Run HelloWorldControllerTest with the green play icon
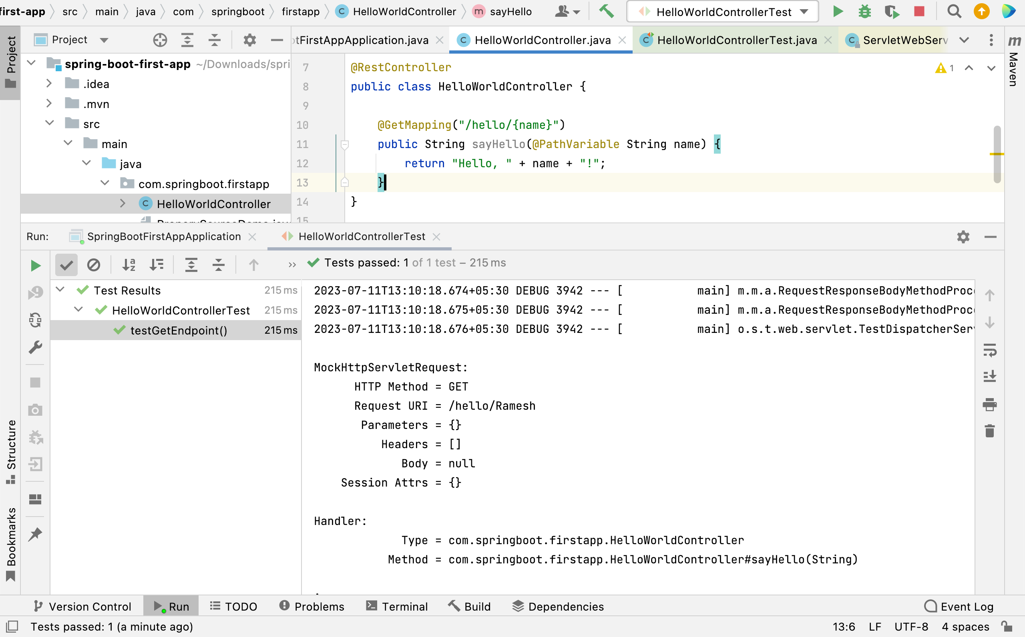This screenshot has width=1025, height=637. [838, 11]
